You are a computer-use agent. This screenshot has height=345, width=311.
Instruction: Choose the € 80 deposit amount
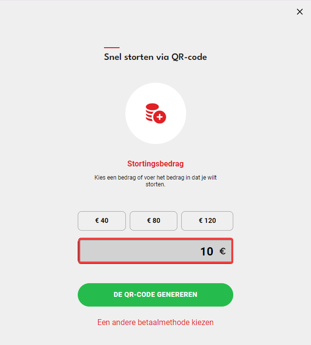[x=154, y=221]
